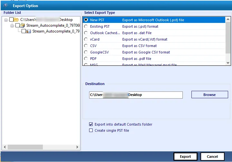Click the text 'Export as (.pst) format'
Screen dimensions: 232x162
140,26
